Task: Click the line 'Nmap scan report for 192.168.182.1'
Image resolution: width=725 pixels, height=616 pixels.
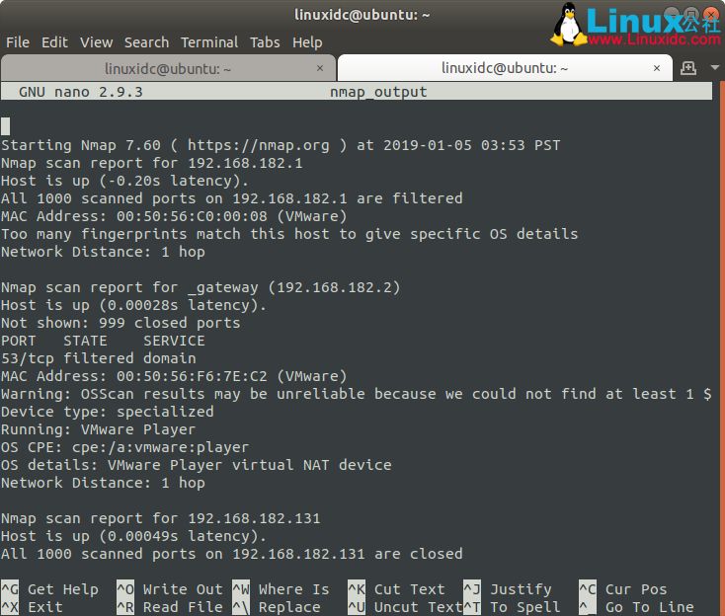Action: (152, 163)
